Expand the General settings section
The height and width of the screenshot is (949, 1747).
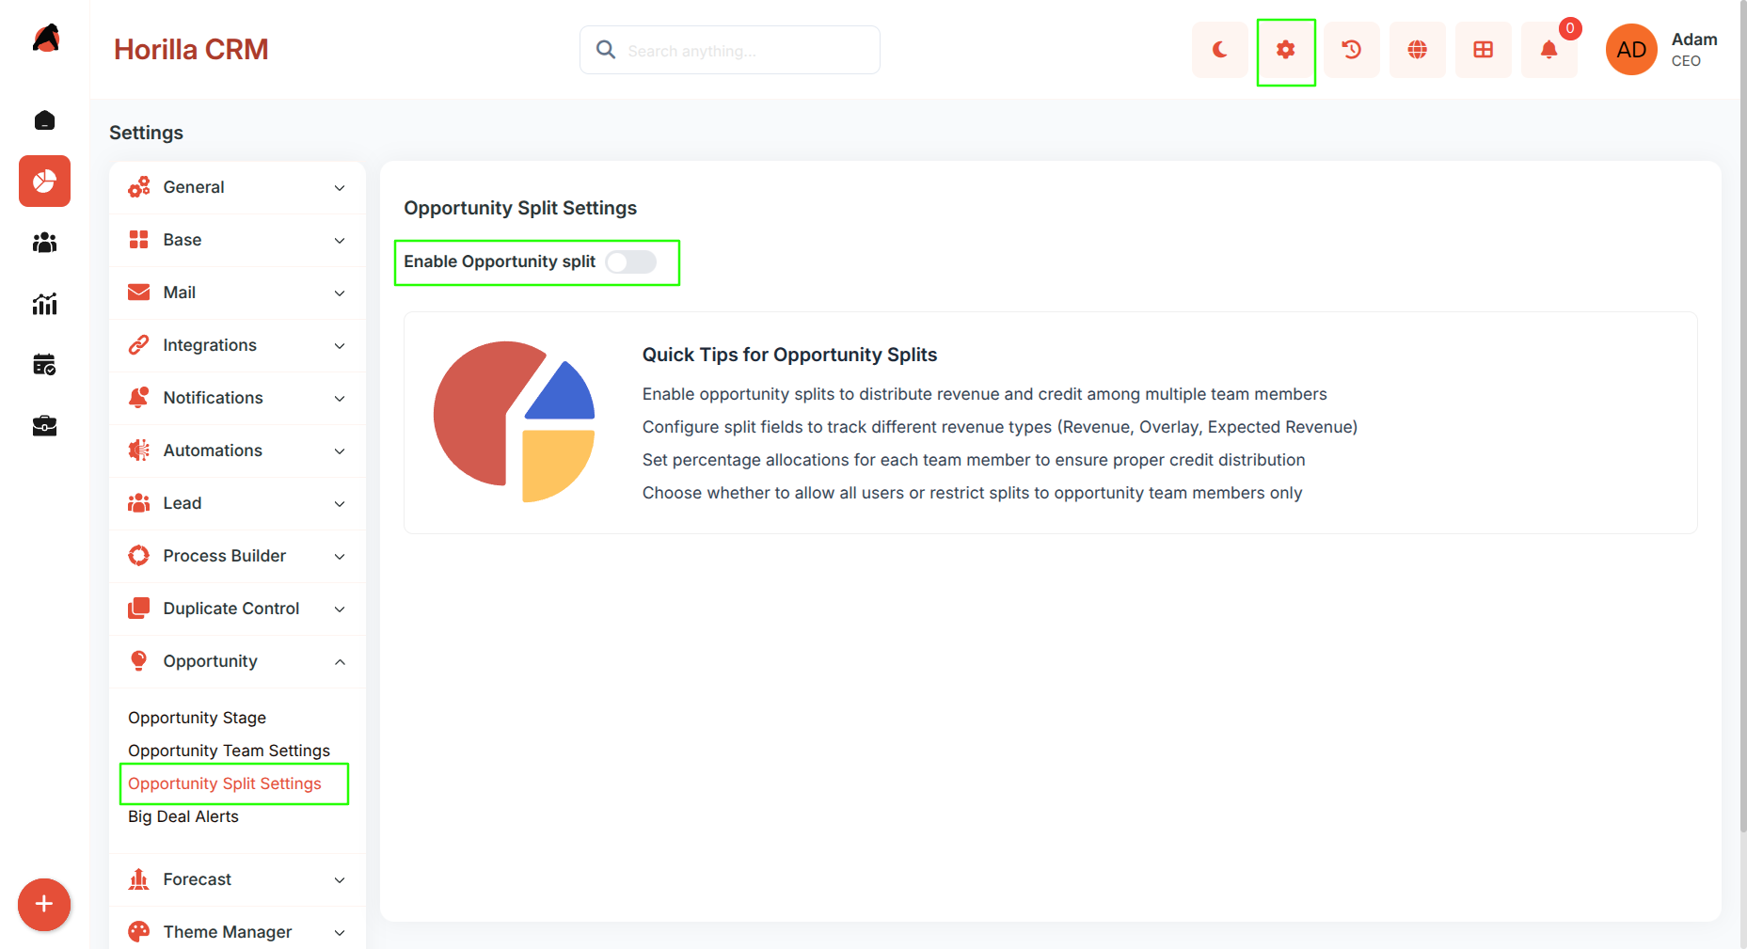click(x=237, y=187)
